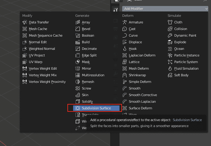The width and height of the screenshot is (211, 146).
Task: Click the Ocean waves icon
Action: pos(170,49)
